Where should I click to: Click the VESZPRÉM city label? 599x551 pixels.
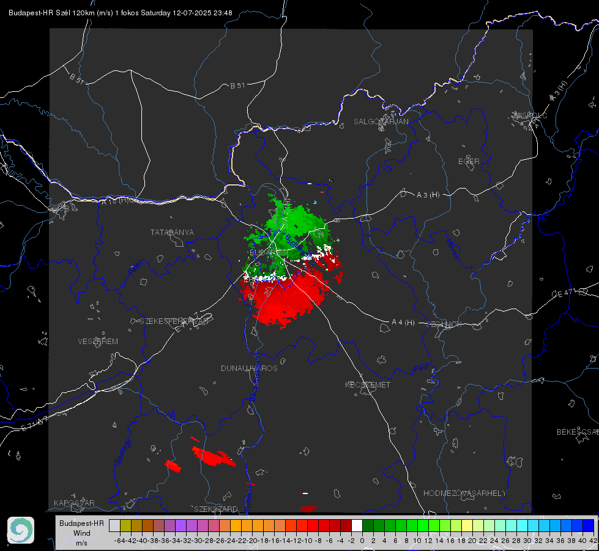(x=98, y=341)
